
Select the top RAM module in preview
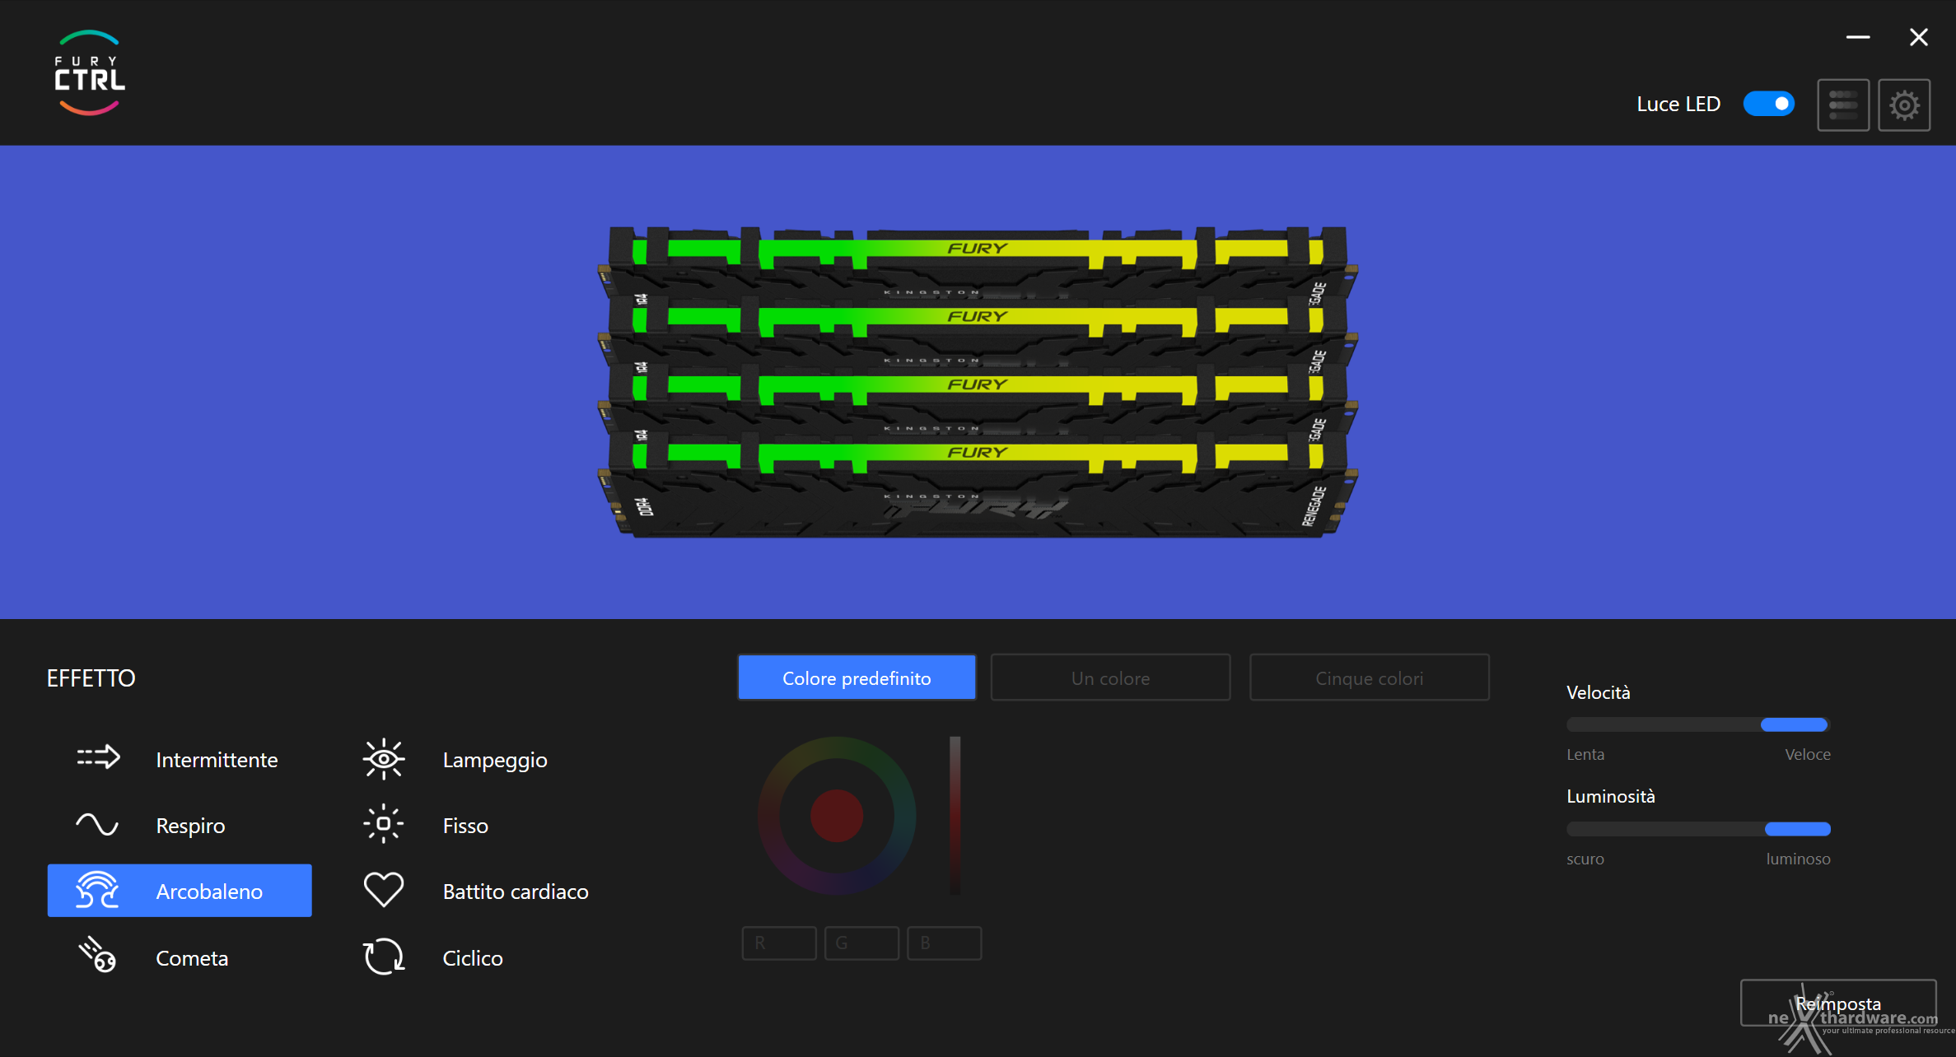(978, 261)
